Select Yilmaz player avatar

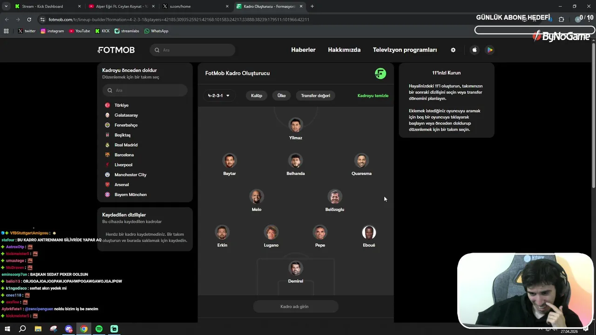tap(296, 125)
